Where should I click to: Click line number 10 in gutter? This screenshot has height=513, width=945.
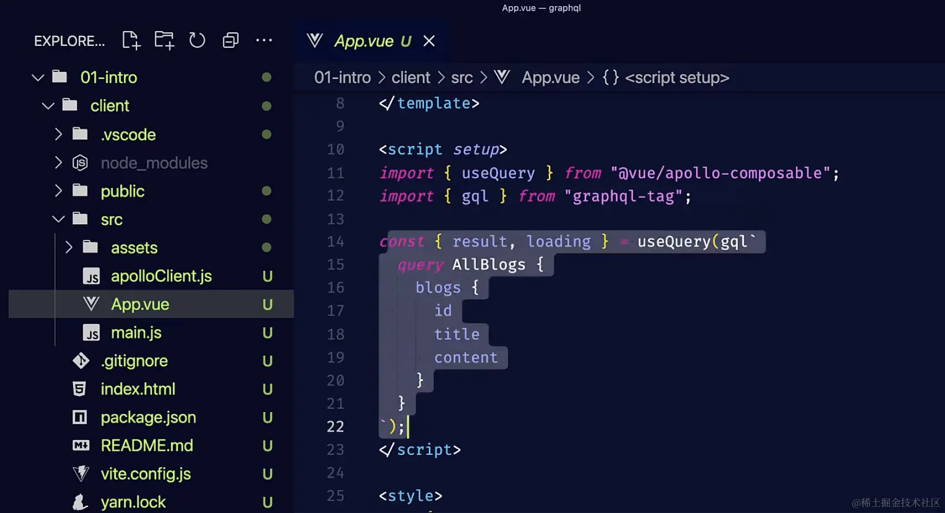pyautogui.click(x=336, y=150)
